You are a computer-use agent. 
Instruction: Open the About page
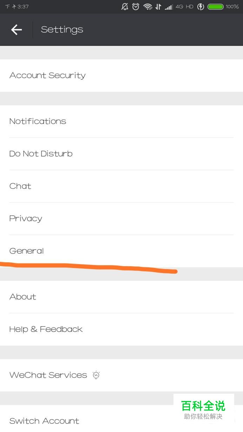click(x=23, y=297)
